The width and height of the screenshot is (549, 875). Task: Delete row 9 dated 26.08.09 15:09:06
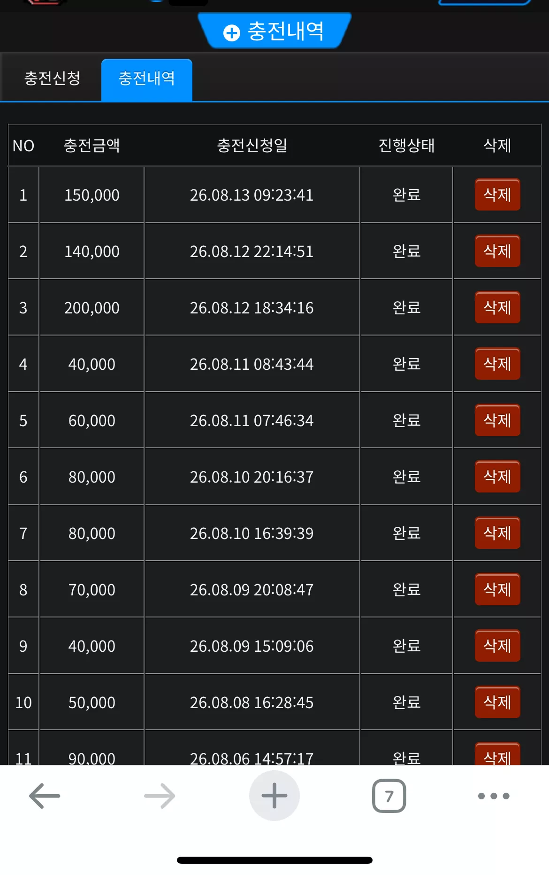click(497, 646)
